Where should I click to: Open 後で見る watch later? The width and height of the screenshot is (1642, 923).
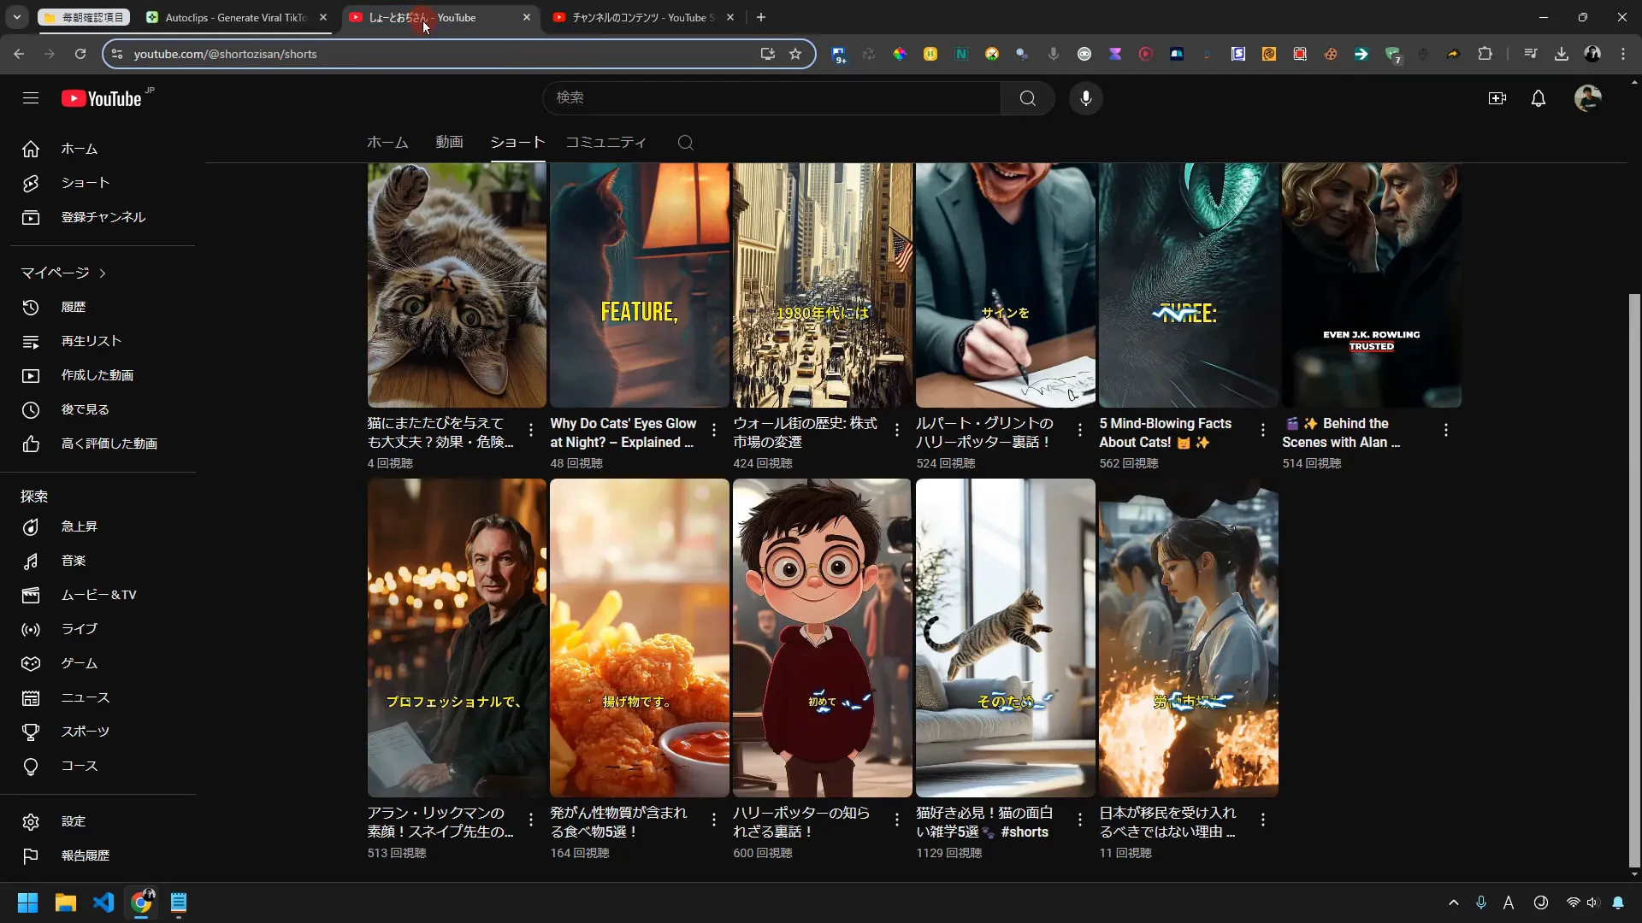(103, 409)
